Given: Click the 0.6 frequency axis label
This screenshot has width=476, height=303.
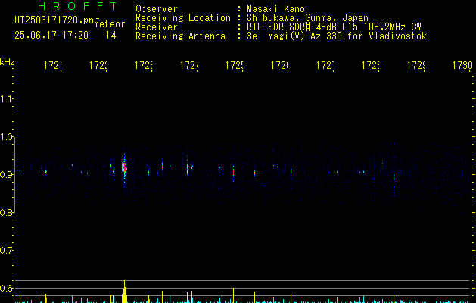Looking at the screenshot, I should point(6,288).
